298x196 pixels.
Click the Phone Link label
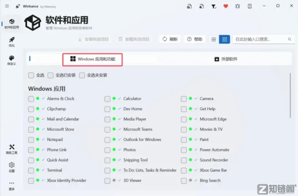pos(57,149)
